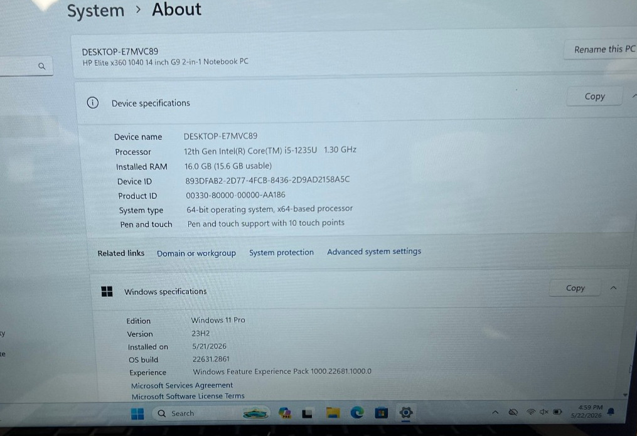Open Microsoft Edge from the taskbar
The image size is (637, 436).
point(357,413)
